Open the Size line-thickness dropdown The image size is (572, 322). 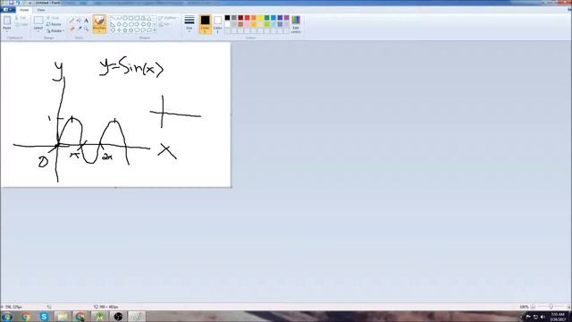point(189,24)
